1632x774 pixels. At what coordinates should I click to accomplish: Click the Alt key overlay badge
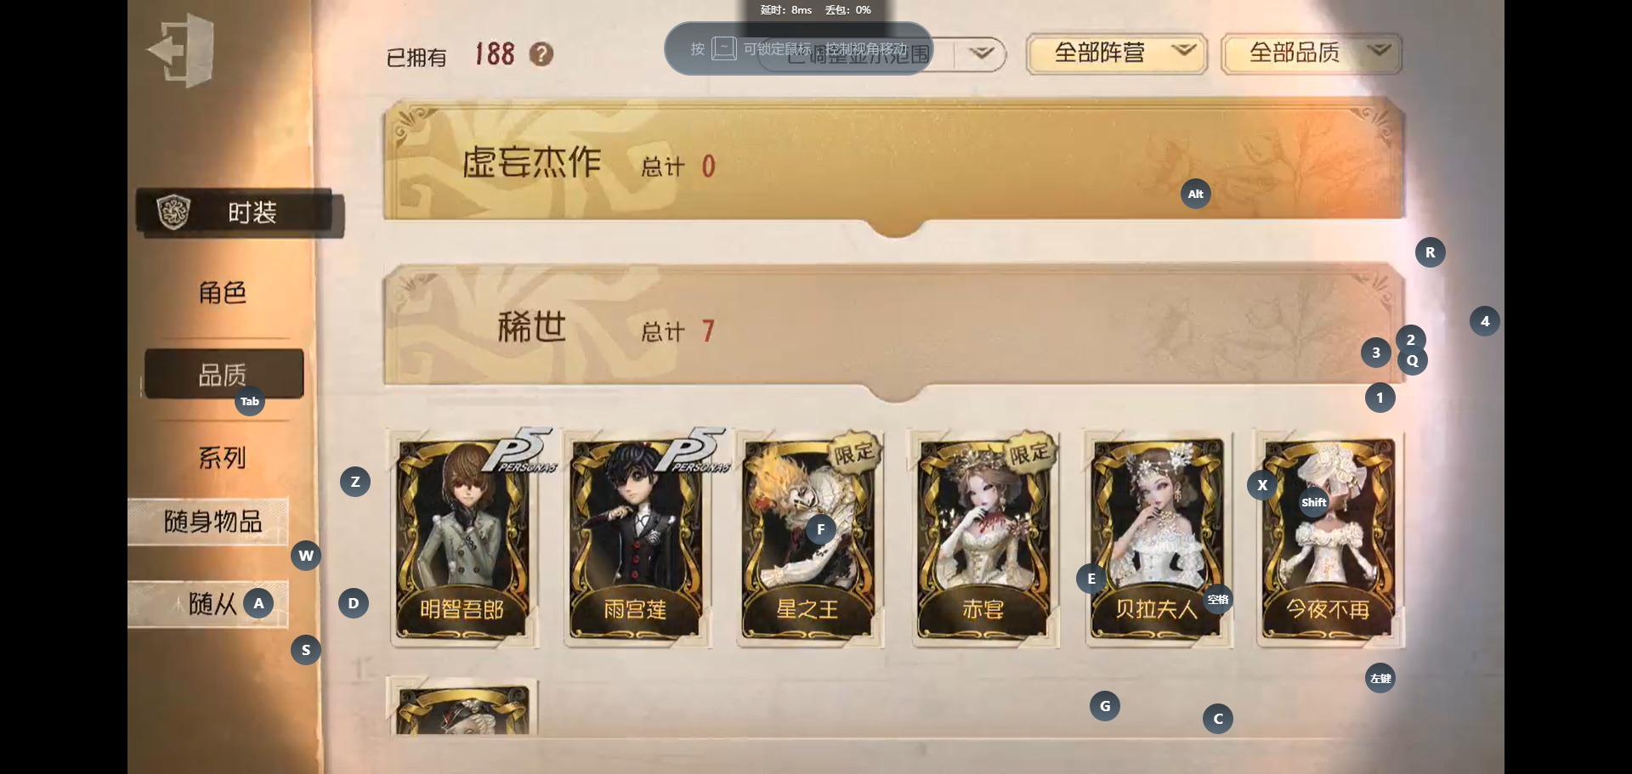pos(1195,194)
